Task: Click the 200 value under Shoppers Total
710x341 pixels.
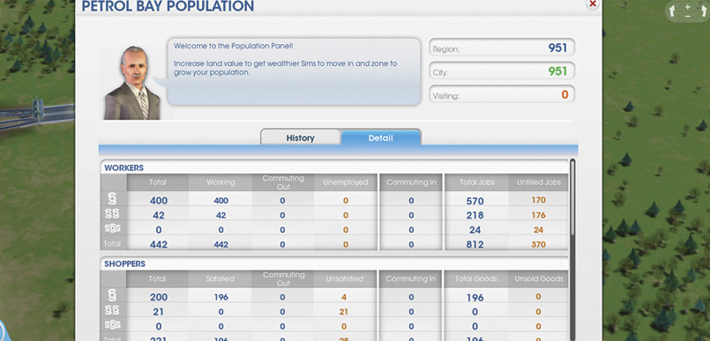Action: (x=159, y=297)
